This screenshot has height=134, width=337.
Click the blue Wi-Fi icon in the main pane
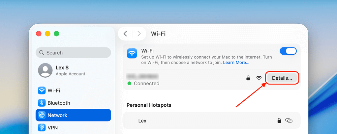[x=132, y=53]
